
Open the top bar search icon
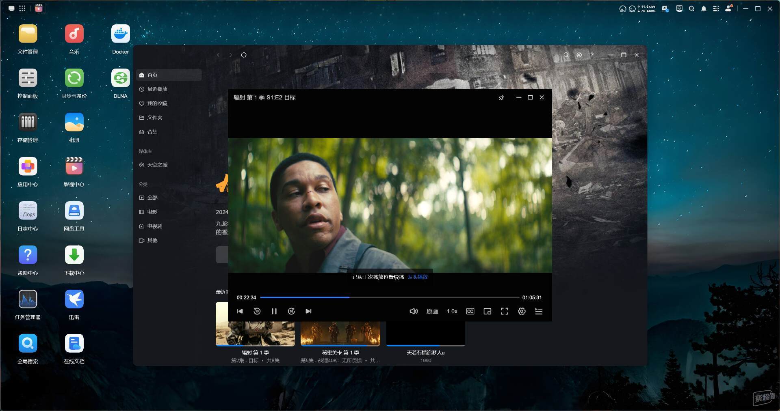click(x=691, y=9)
